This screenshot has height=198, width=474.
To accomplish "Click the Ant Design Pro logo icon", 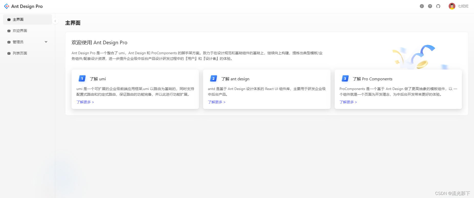I will coord(7,6).
